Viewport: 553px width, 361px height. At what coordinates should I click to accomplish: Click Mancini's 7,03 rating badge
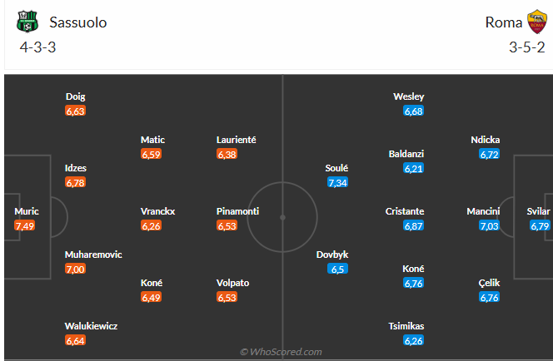[490, 225]
